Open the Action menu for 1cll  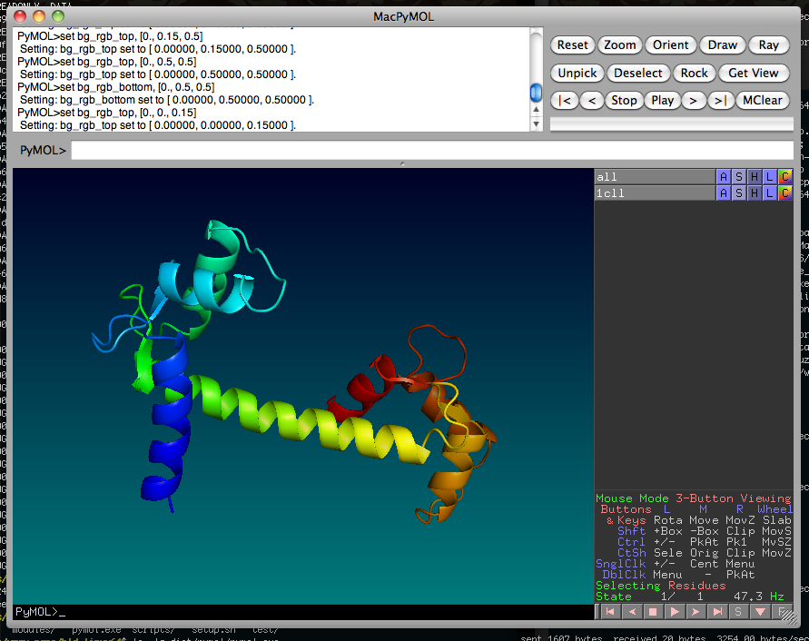[723, 193]
